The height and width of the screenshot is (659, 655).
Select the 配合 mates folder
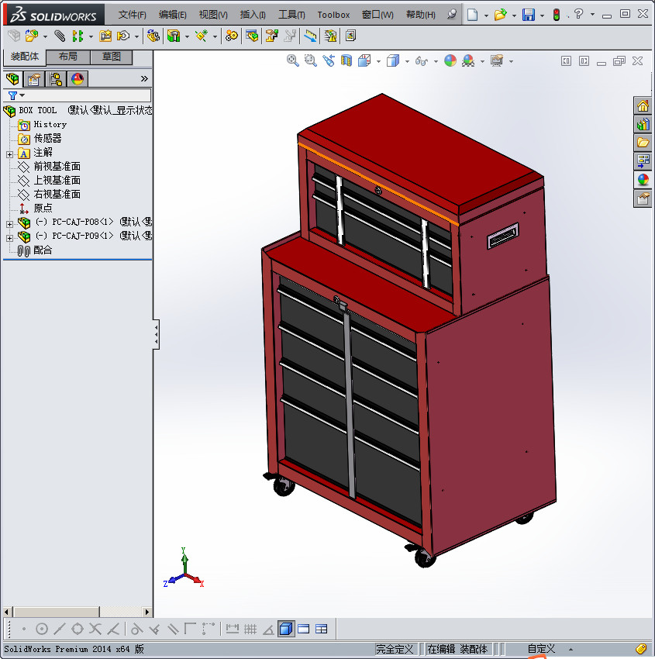coord(43,250)
